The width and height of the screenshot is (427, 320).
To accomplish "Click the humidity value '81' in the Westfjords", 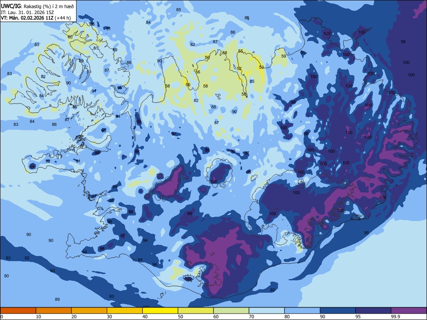I will coord(96,48).
